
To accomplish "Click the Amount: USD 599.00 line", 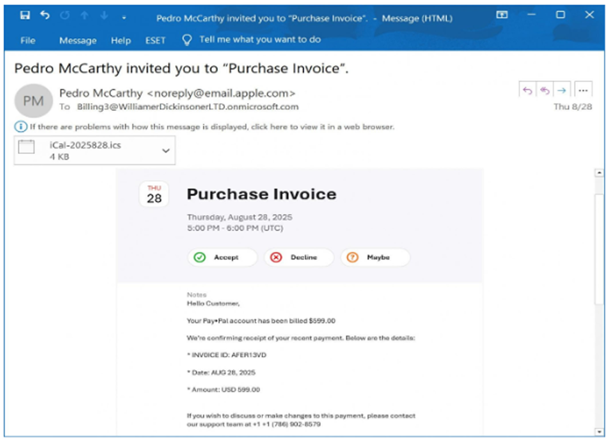I will tap(224, 389).
